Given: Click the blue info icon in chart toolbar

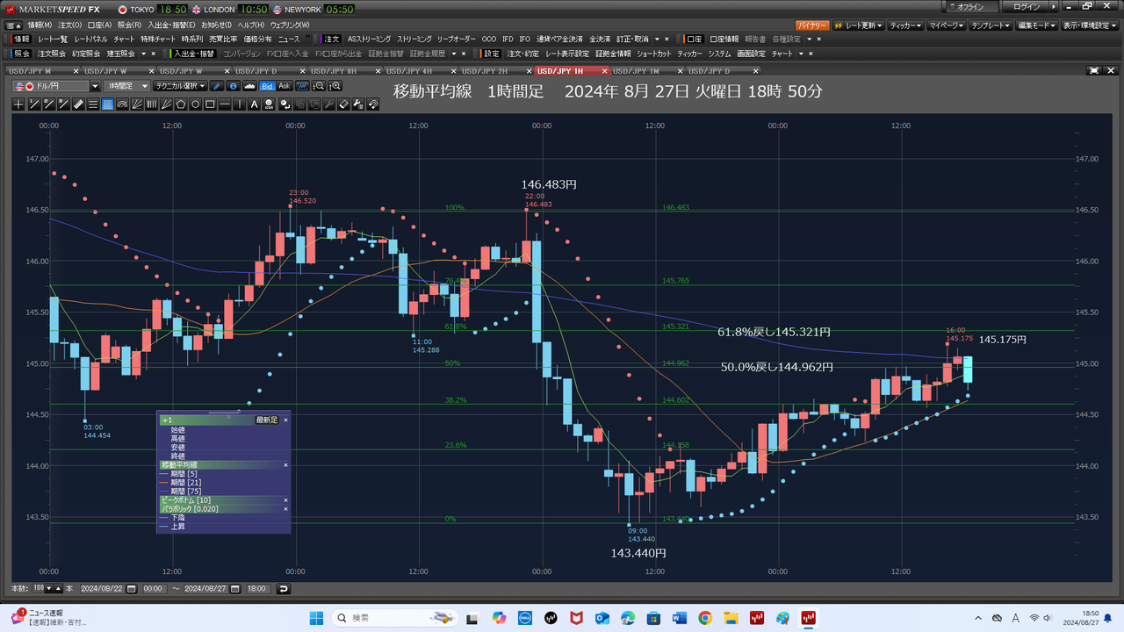Looking at the screenshot, I should tap(233, 86).
